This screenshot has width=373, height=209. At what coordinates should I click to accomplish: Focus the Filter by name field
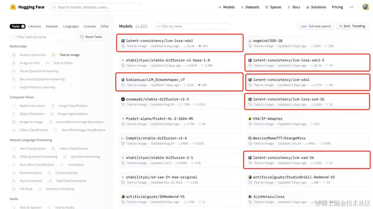pyautogui.click(x=192, y=26)
